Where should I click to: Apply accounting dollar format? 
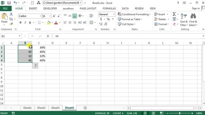(x=101, y=19)
